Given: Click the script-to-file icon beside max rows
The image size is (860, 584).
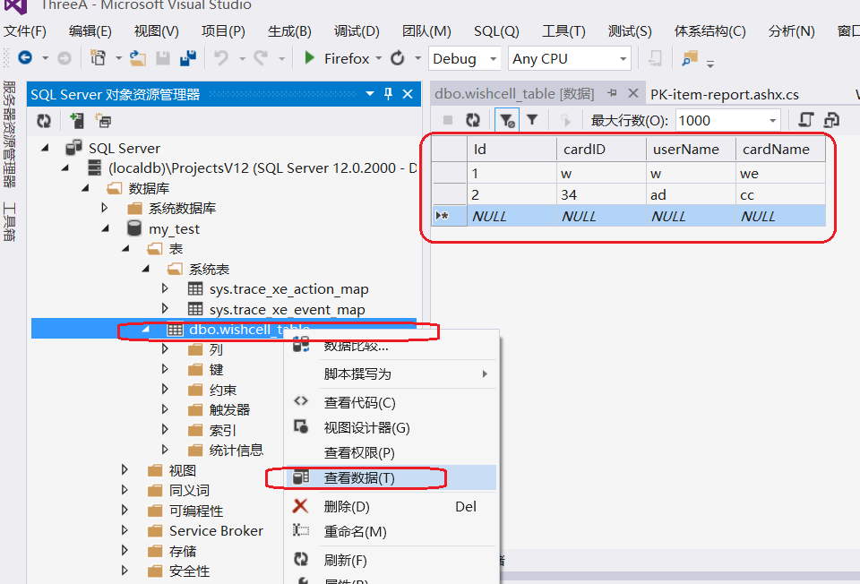Looking at the screenshot, I should [x=805, y=120].
